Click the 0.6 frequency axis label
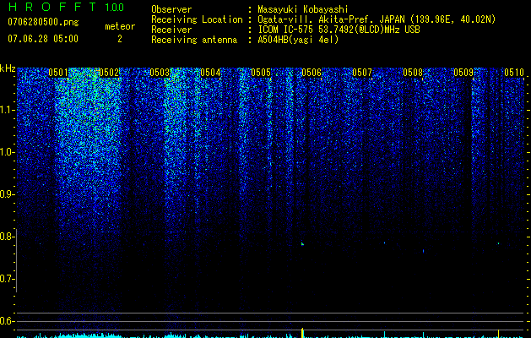Viewport: 531px width, 338px height. [6, 321]
